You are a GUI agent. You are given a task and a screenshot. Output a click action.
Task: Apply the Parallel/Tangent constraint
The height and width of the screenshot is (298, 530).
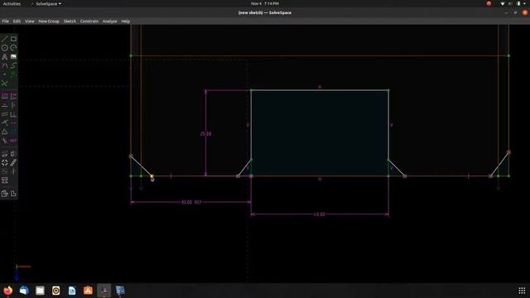click(4, 114)
